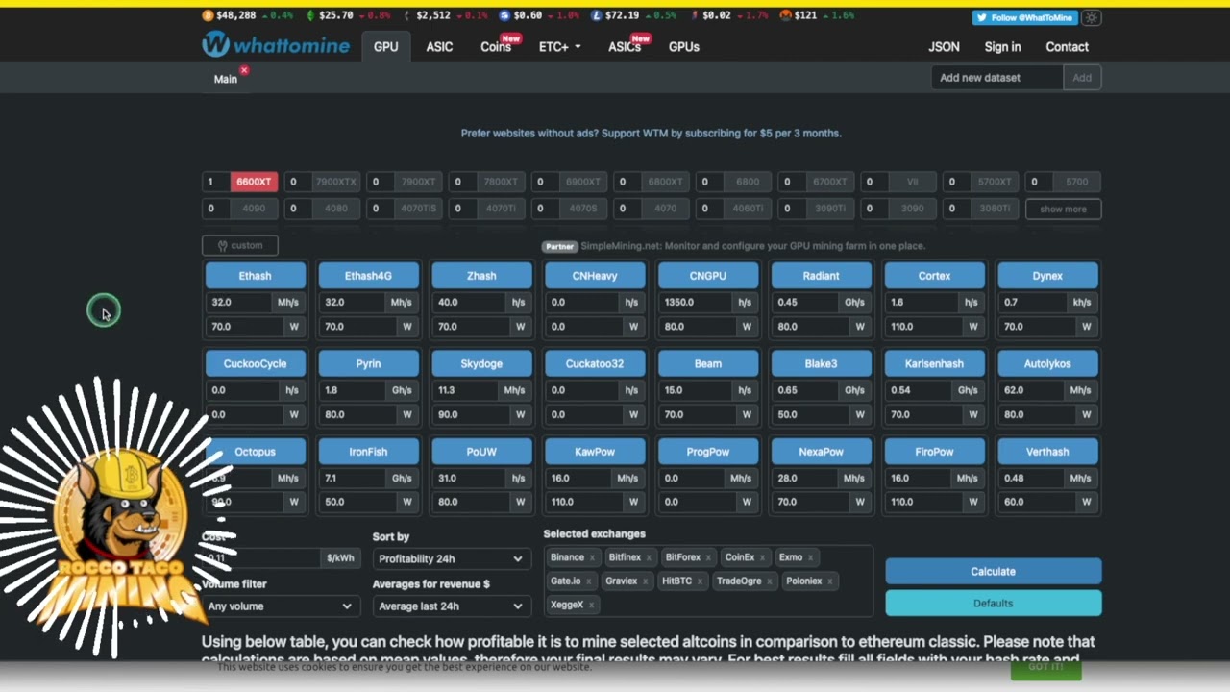Click the Ethereum Classic $25.70 ticker icon

310,15
